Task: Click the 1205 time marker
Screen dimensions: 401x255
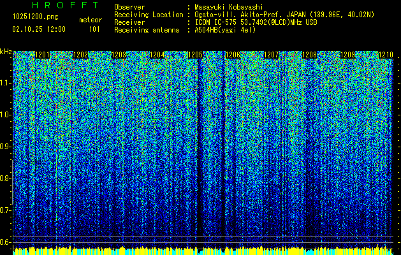Action: (x=195, y=55)
